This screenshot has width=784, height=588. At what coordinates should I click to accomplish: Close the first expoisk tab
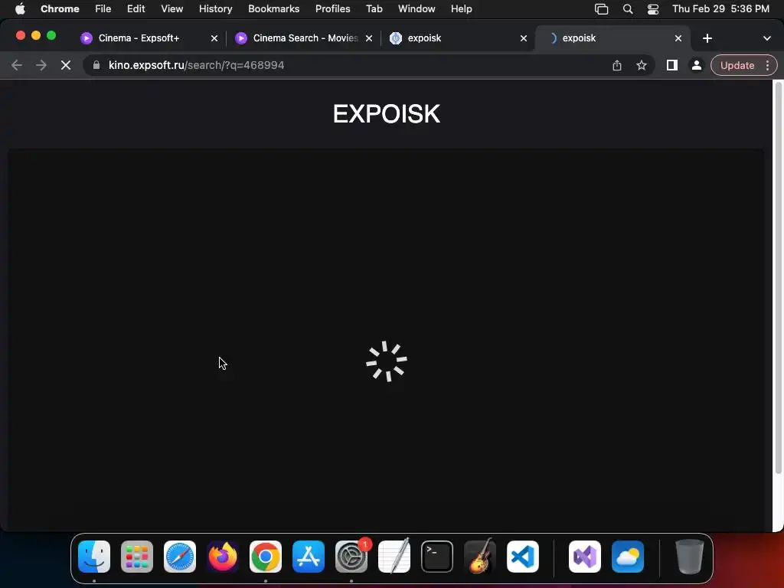(524, 38)
